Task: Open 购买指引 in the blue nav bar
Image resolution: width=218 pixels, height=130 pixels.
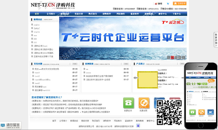Action: [93, 14]
